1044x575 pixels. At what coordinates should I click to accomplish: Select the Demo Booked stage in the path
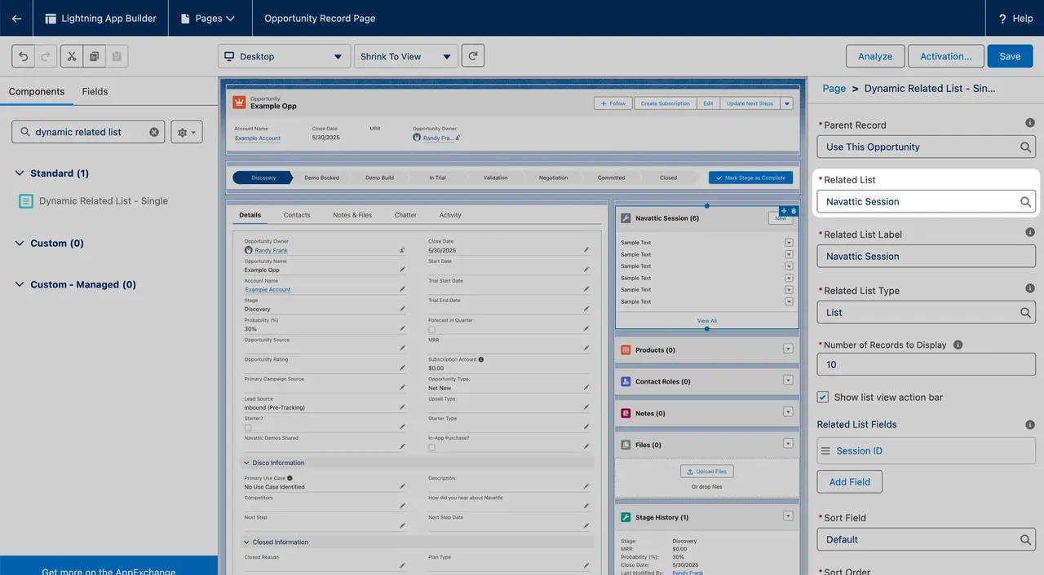[x=321, y=178]
